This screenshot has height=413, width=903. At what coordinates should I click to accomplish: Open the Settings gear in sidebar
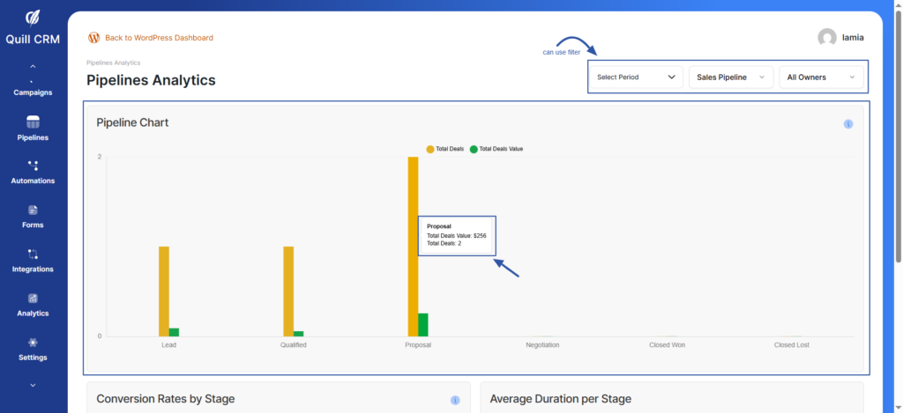pyautogui.click(x=34, y=343)
